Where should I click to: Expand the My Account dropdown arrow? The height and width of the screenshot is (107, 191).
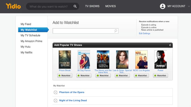(189, 6)
